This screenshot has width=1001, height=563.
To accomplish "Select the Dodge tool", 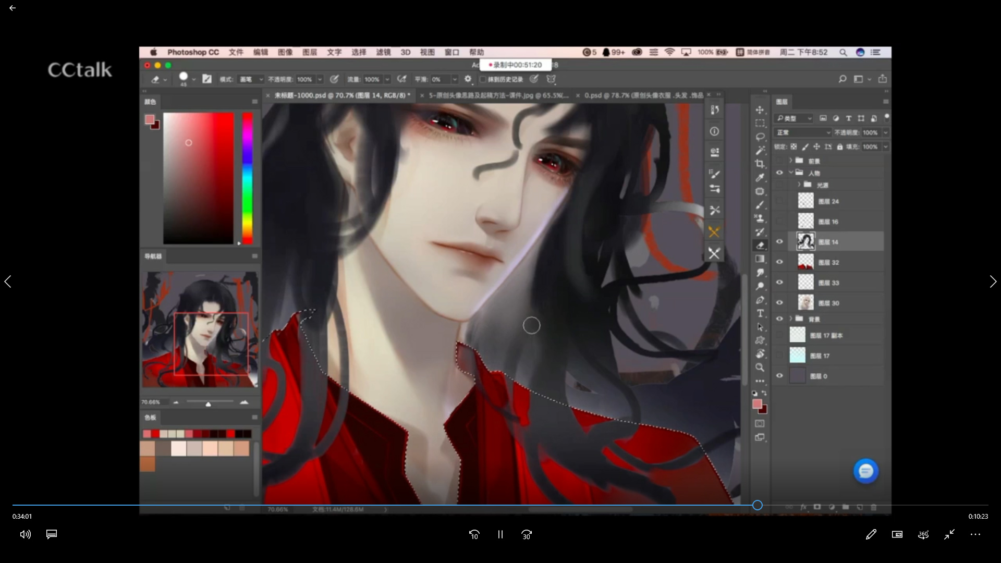I will click(x=760, y=286).
